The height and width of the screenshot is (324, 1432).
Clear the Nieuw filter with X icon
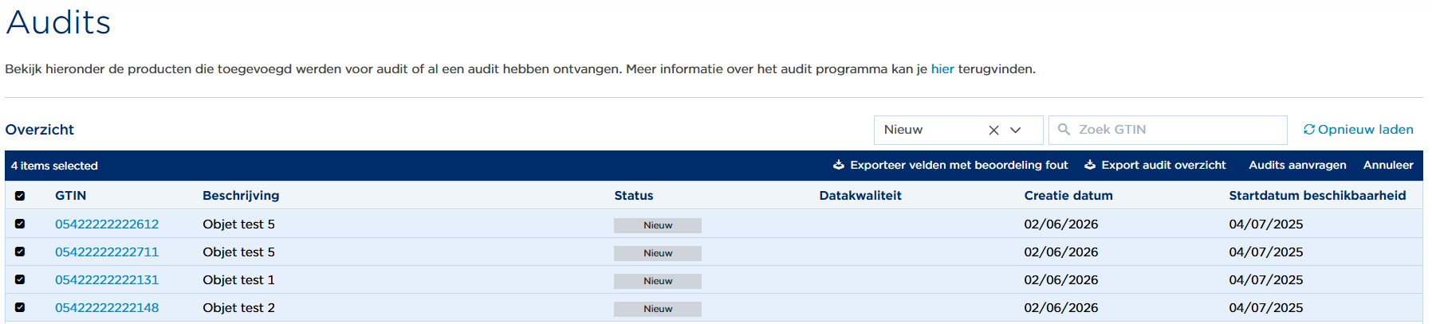click(993, 131)
